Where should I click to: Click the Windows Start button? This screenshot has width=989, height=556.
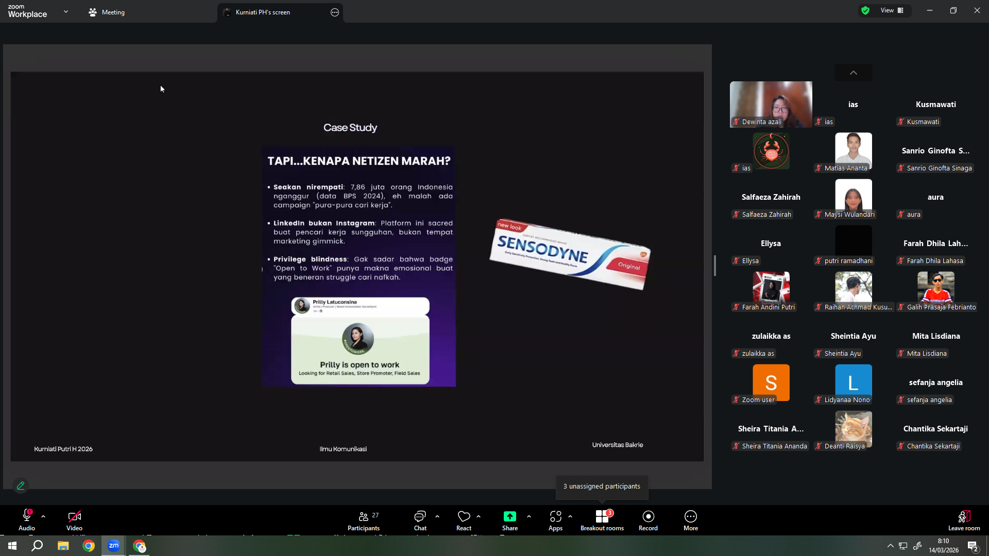pyautogui.click(x=12, y=546)
